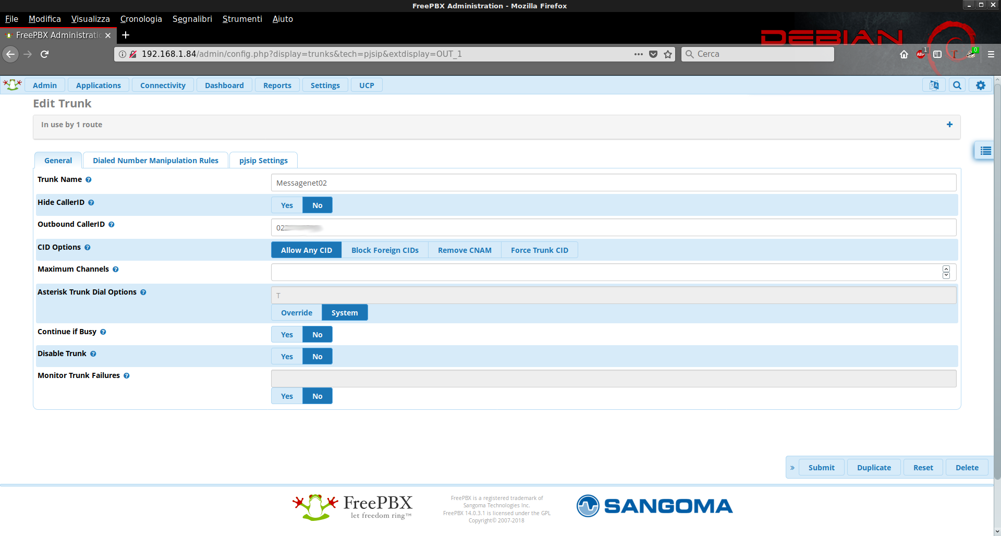Select Force Trunk CID option
This screenshot has width=1001, height=536.
539,250
